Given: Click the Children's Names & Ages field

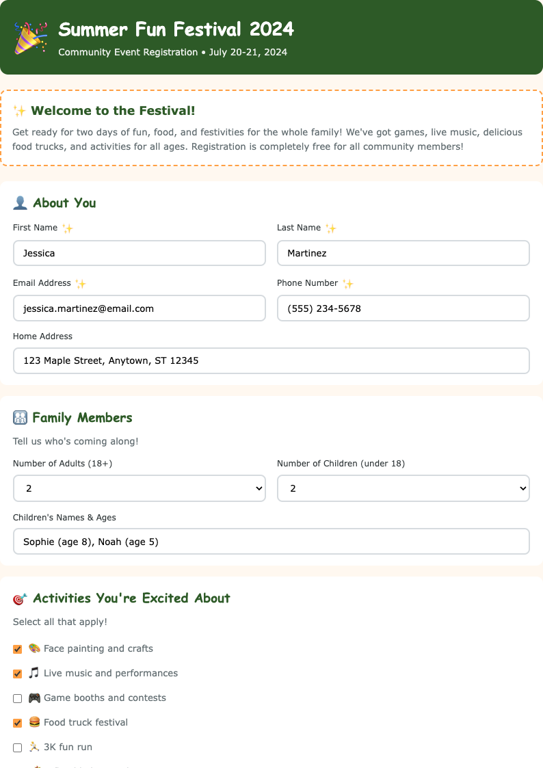Looking at the screenshot, I should pos(271,541).
